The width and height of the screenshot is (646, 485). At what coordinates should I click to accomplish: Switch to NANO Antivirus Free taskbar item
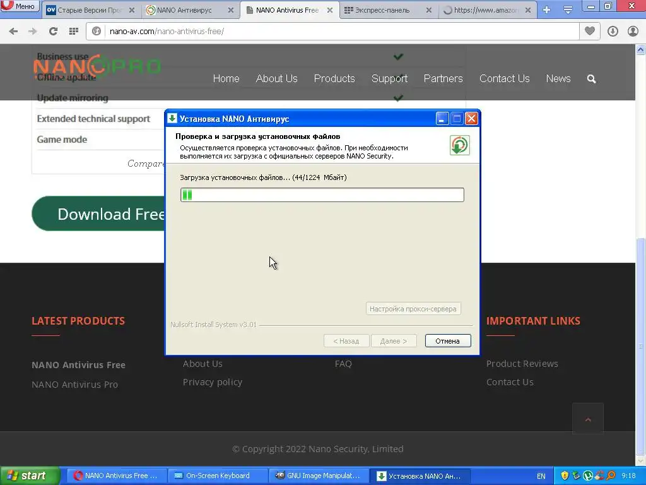tap(115, 476)
